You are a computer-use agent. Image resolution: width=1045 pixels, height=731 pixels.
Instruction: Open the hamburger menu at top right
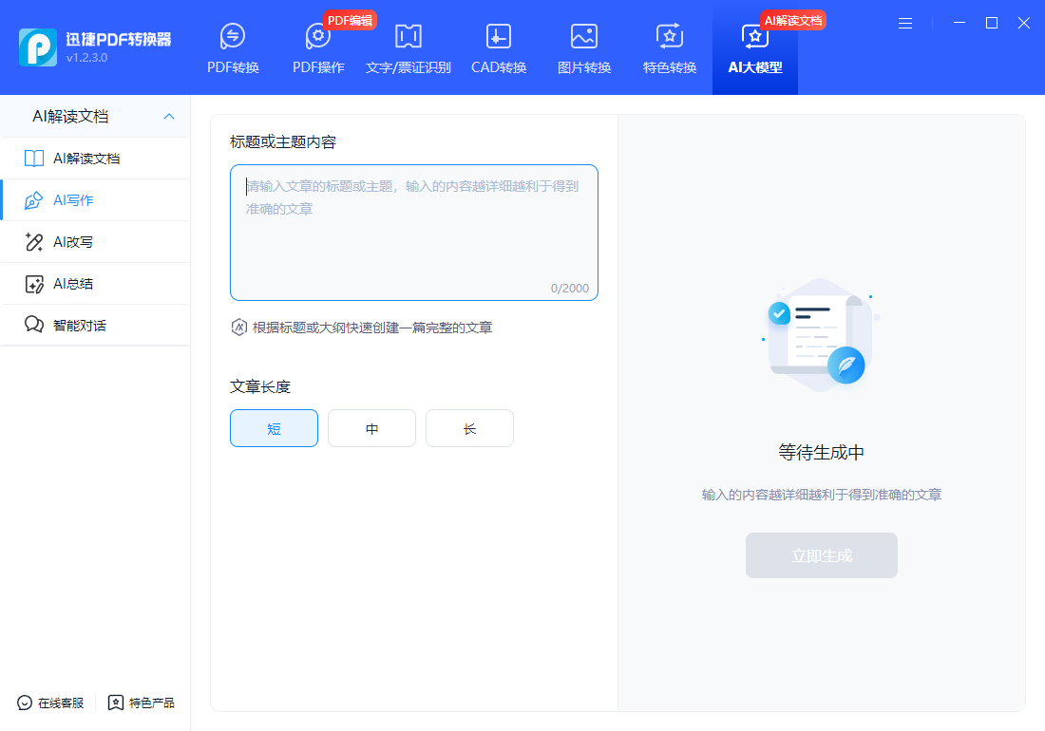coord(904,23)
